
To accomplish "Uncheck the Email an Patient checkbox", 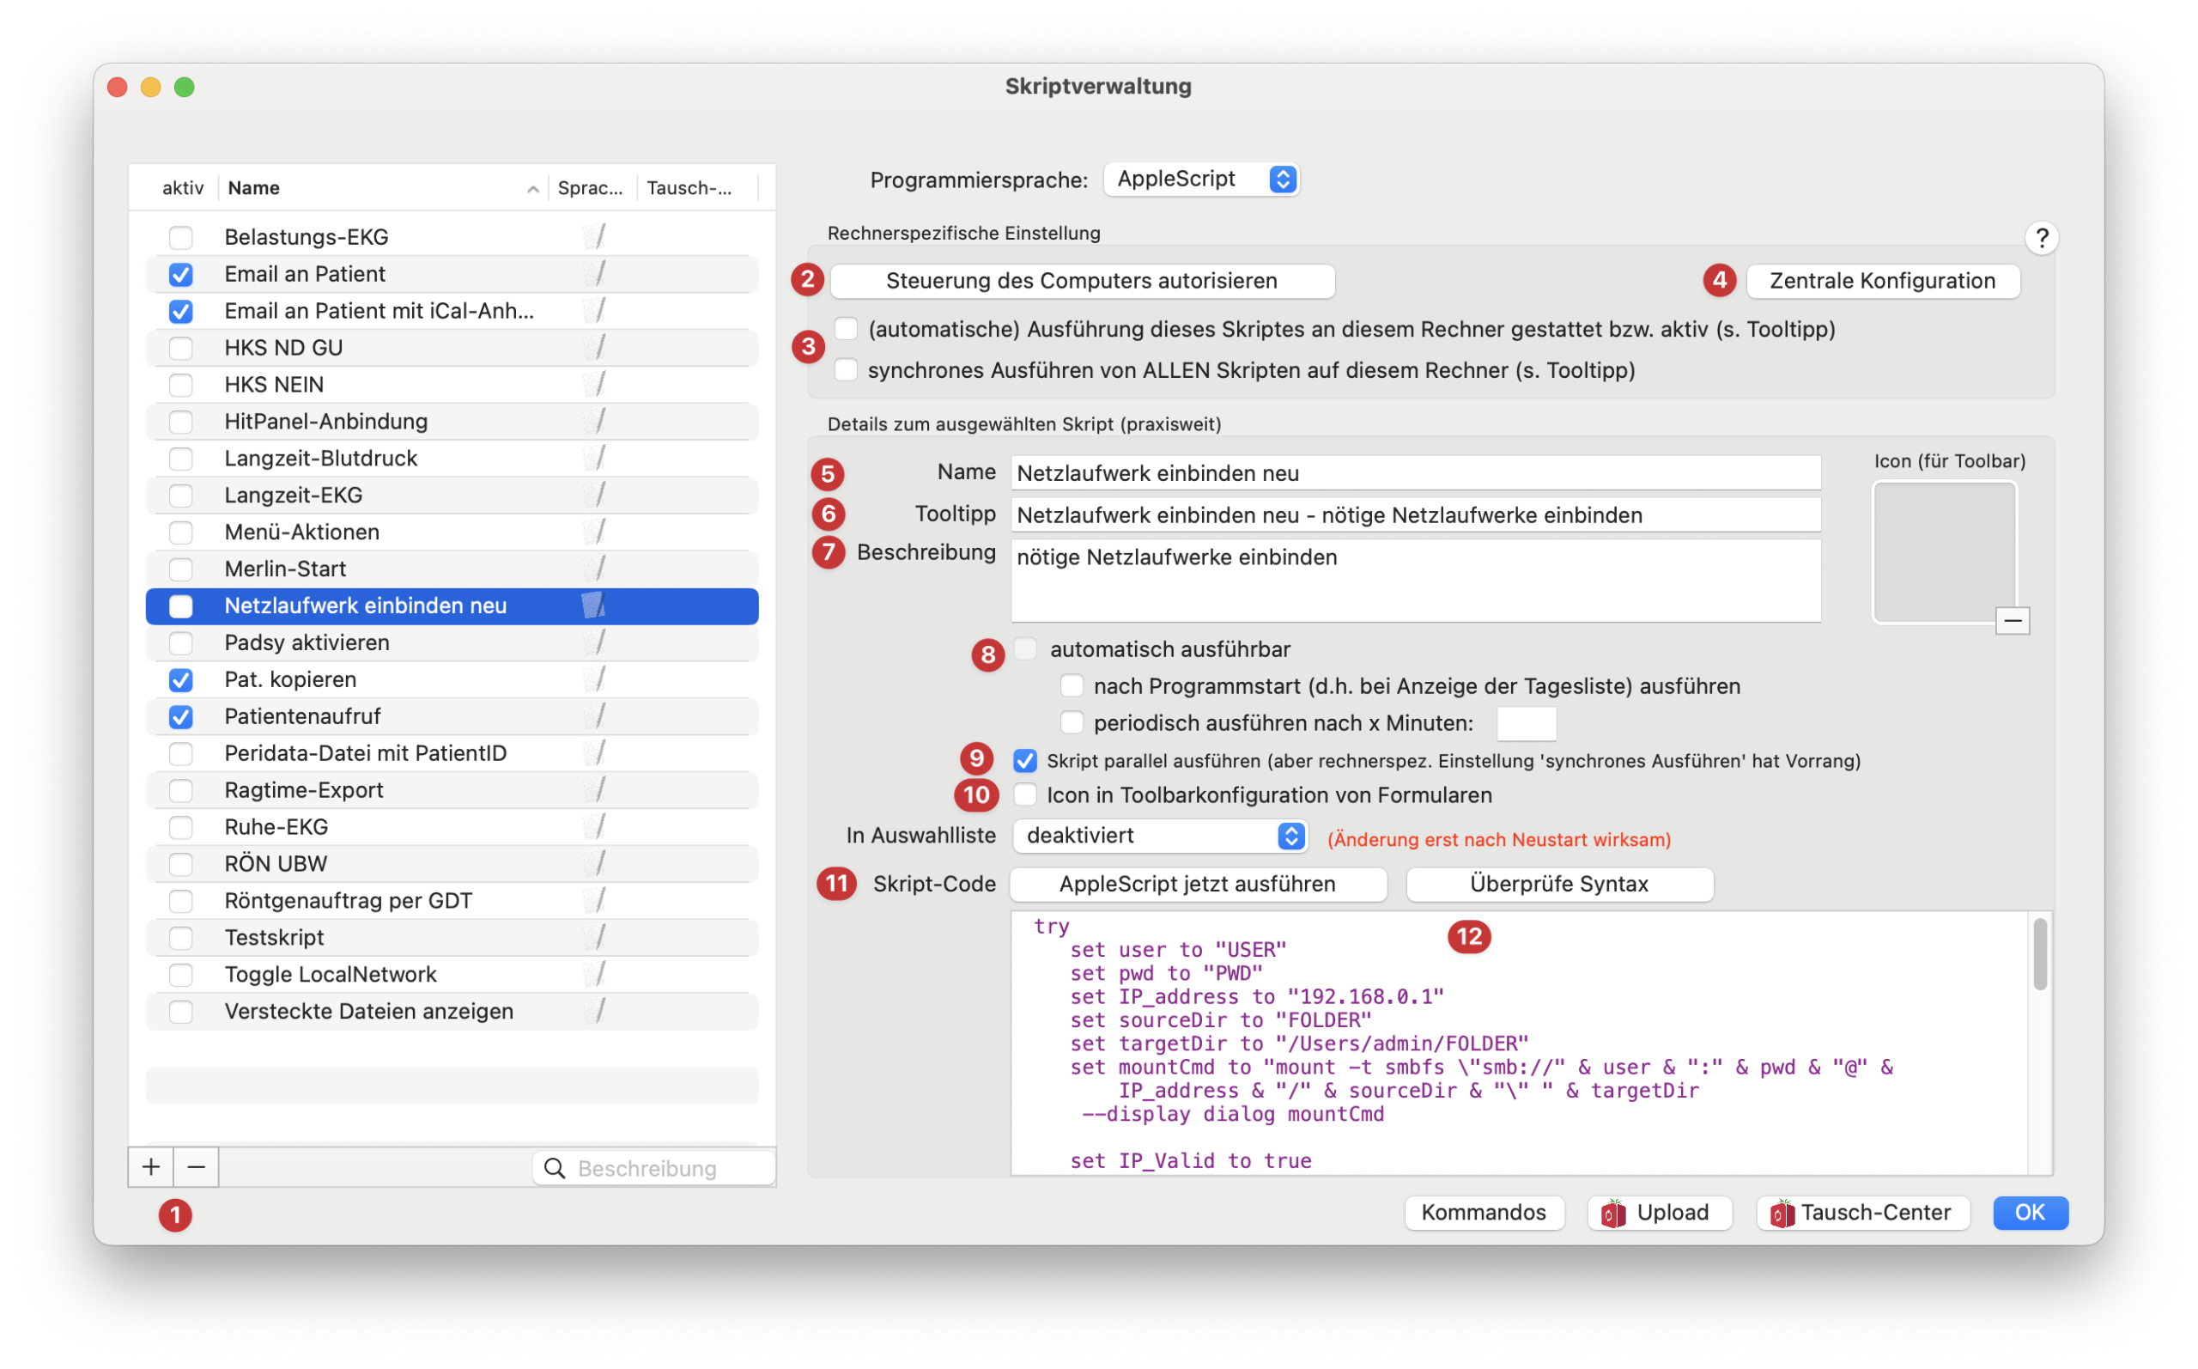I will 181,273.
